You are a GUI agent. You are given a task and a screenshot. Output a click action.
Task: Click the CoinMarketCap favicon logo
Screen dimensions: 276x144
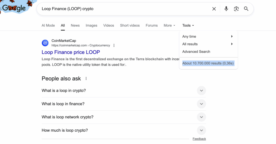(x=45, y=43)
